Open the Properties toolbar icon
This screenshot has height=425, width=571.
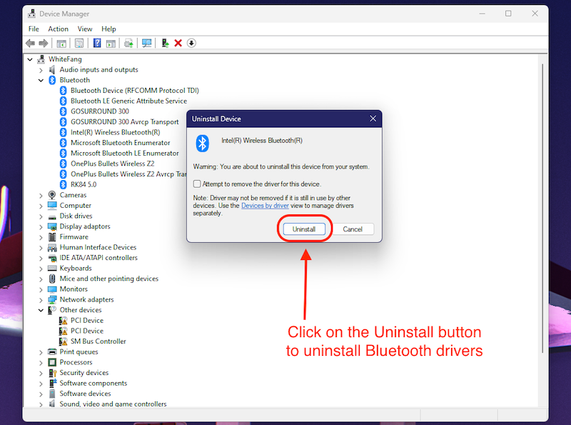coord(79,44)
